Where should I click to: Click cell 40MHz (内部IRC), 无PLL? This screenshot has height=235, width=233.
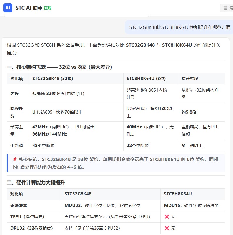[150, 130]
